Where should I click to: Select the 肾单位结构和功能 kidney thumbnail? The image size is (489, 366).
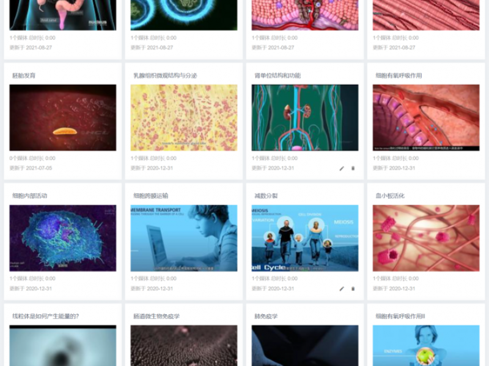(305, 118)
